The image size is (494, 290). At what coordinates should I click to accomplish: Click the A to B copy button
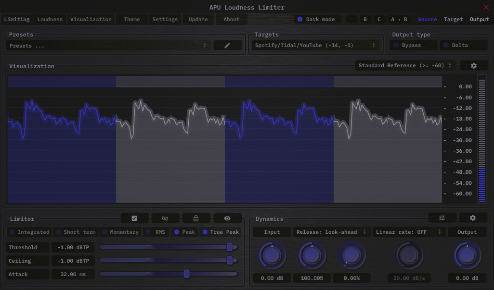(x=399, y=19)
